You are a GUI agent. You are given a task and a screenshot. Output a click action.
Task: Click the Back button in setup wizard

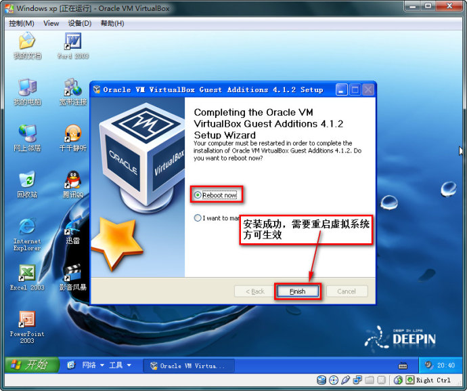(x=254, y=291)
